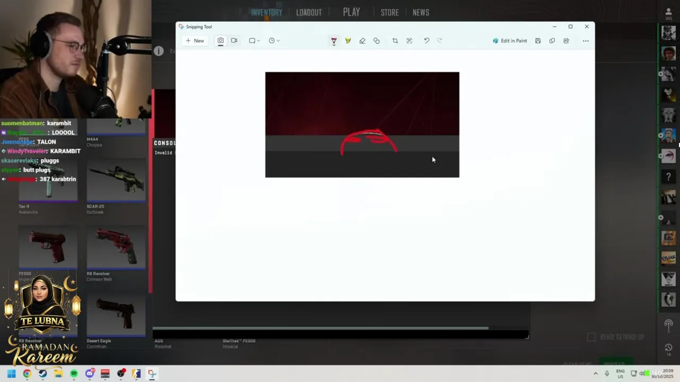Select the red Ballpoint pen tool
This screenshot has height=382, width=680.
point(334,41)
